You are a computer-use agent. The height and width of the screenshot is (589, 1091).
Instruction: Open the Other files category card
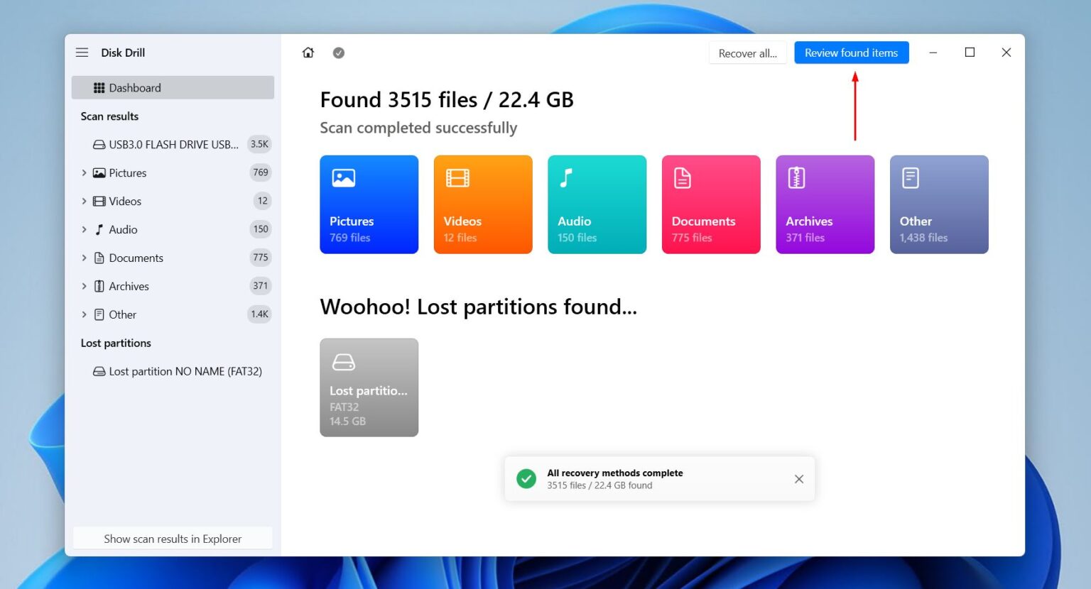tap(939, 204)
